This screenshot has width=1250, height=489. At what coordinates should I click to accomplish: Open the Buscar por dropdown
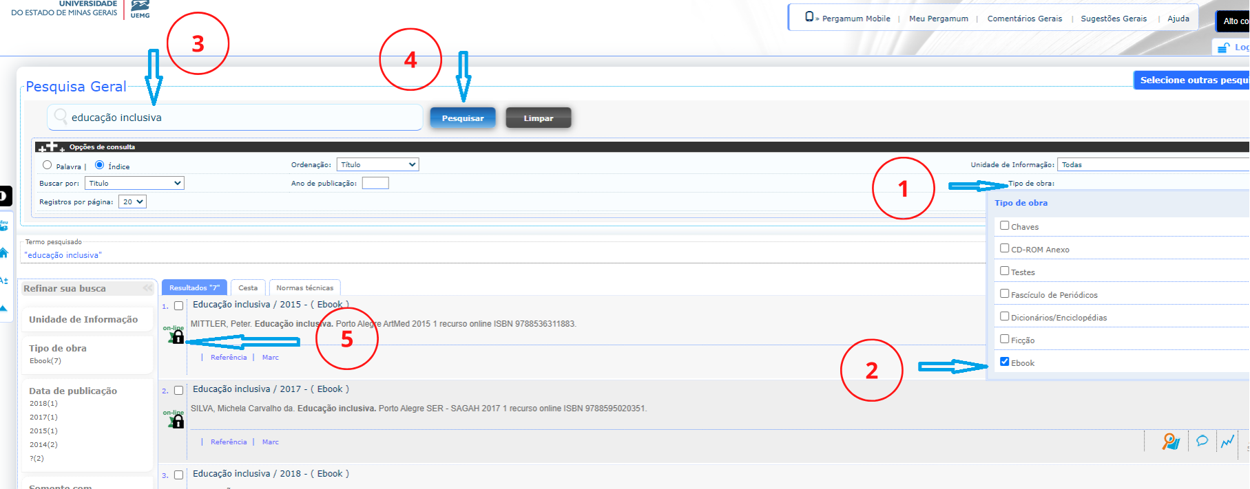(x=134, y=183)
